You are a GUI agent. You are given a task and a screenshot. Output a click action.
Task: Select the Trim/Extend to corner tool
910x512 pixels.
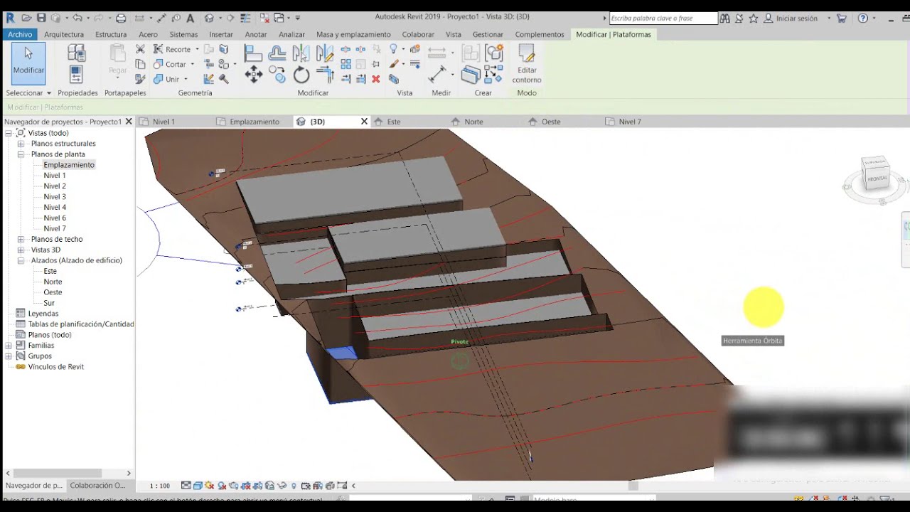[324, 75]
